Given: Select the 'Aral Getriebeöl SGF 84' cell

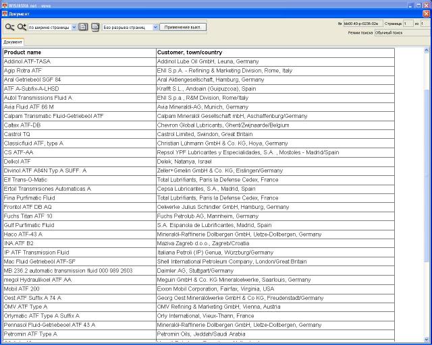Looking at the screenshot, I should [x=80, y=80].
